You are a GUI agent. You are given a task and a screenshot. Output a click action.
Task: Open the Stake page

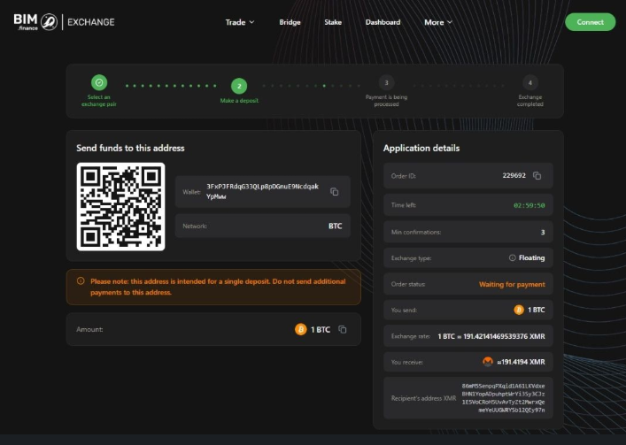[333, 22]
